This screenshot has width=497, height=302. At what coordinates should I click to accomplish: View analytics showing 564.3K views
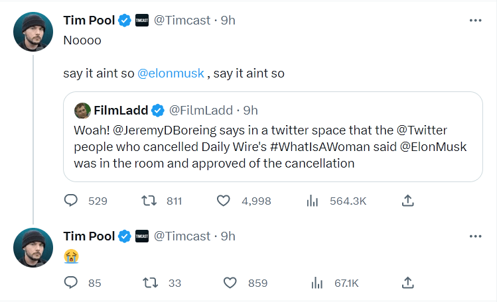(311, 201)
